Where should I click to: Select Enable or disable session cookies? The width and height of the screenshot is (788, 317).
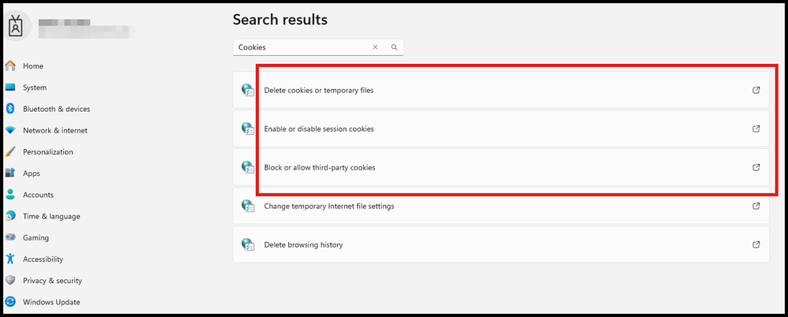[319, 129]
